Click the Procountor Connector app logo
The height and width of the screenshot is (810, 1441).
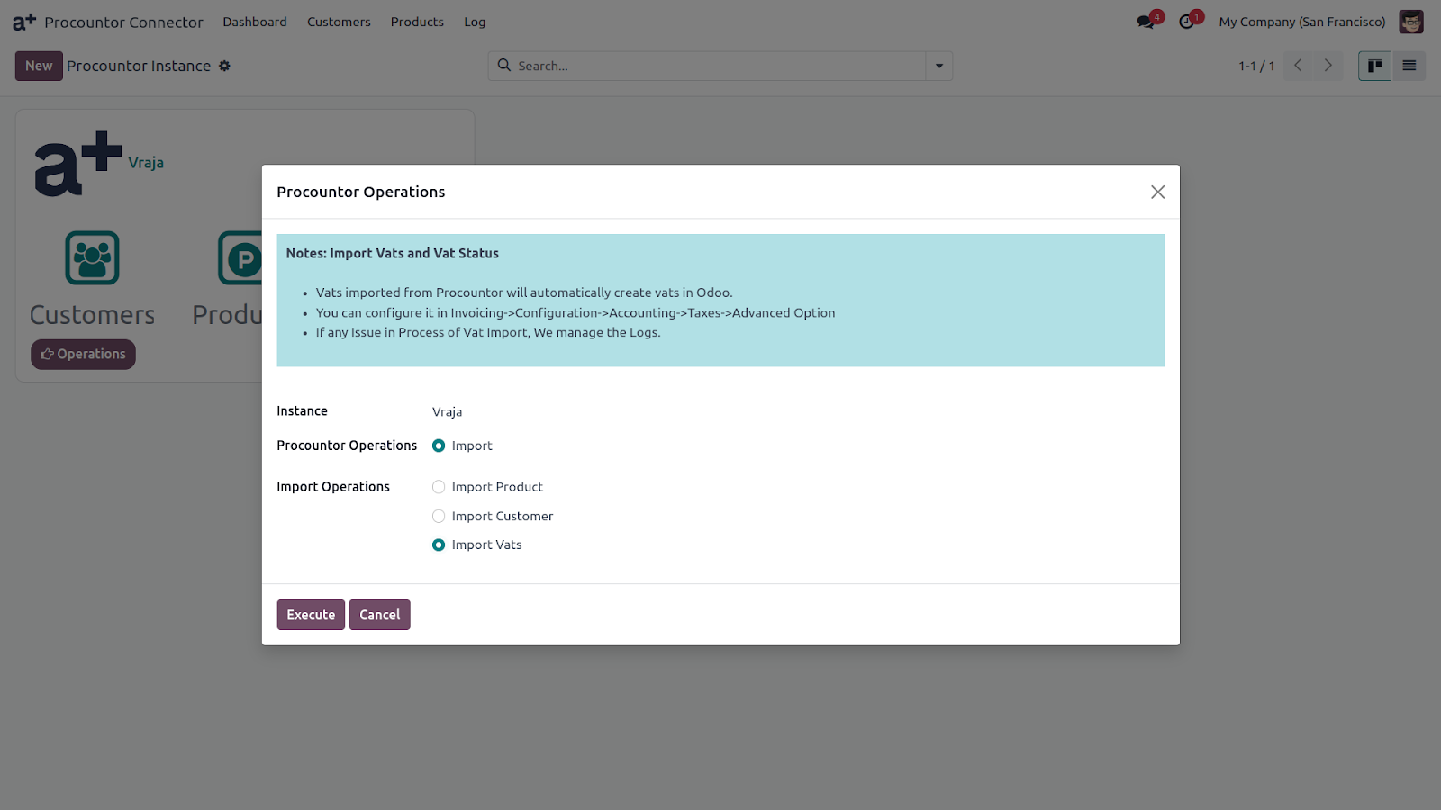tap(24, 22)
